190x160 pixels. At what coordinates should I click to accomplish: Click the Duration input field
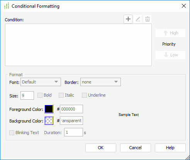pyautogui.click(x=73, y=132)
